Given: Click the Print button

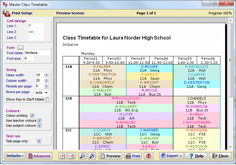Looking at the screenshot, I should [x=133, y=156].
